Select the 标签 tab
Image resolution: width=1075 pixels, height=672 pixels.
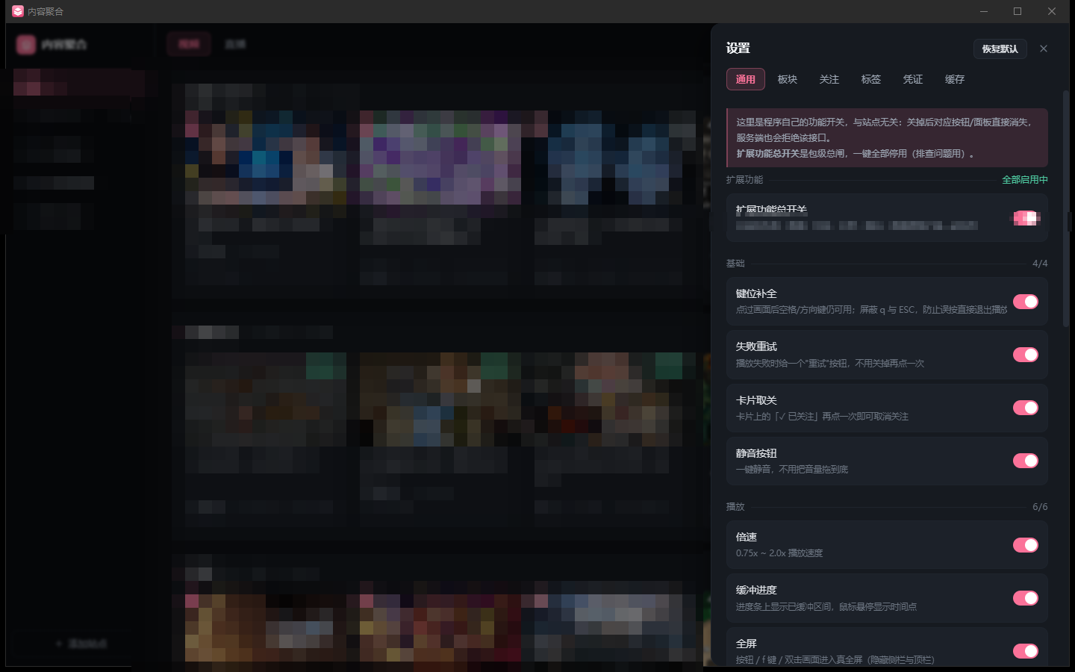pos(871,79)
